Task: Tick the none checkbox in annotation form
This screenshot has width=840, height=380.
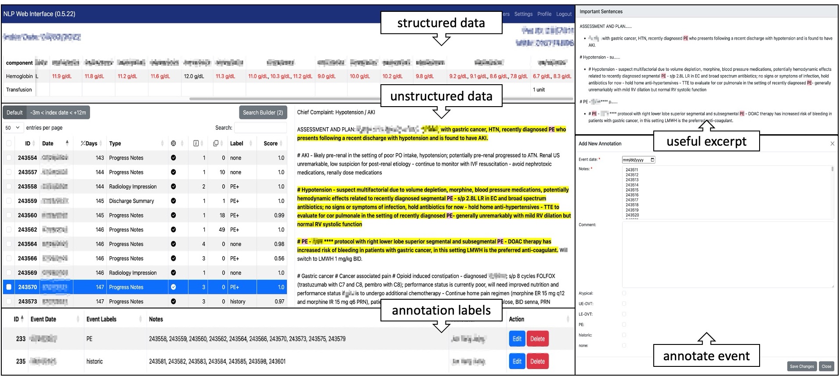Action: pos(624,345)
